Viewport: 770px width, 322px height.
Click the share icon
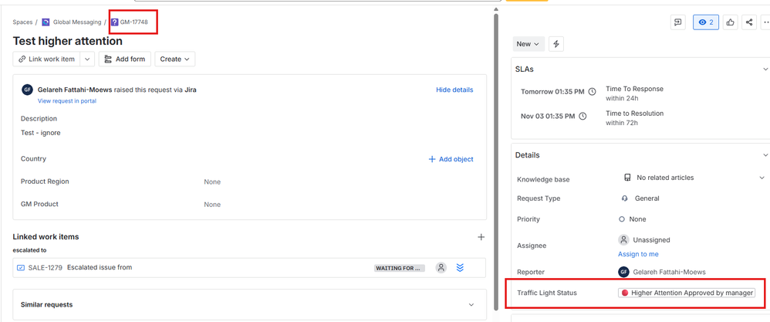coord(748,22)
